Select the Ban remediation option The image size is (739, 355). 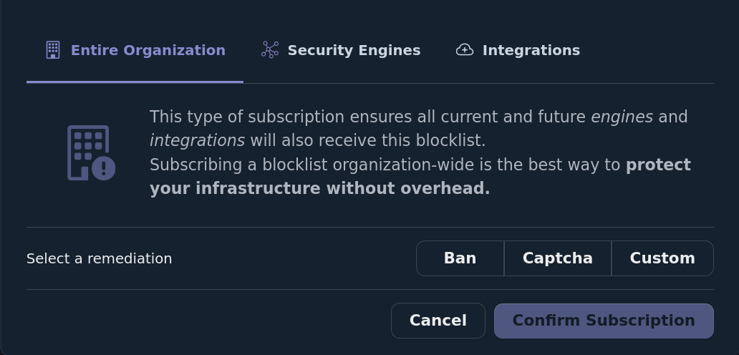point(460,258)
